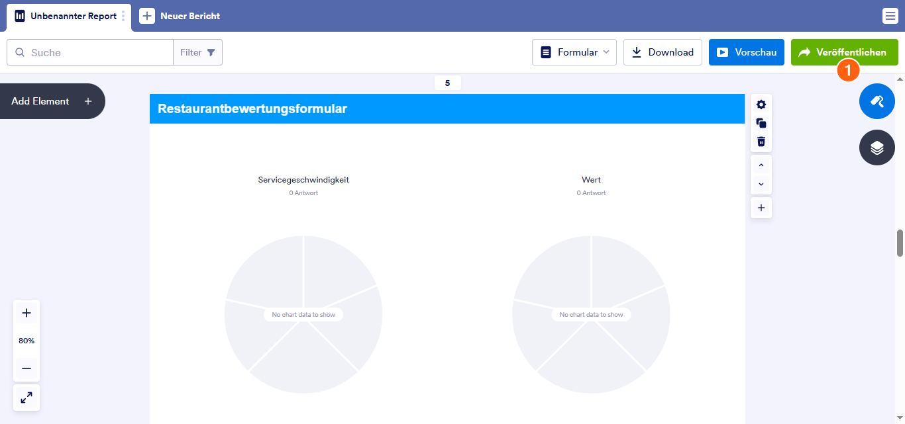Open the report design wand panel
The height and width of the screenshot is (424, 905).
[877, 101]
